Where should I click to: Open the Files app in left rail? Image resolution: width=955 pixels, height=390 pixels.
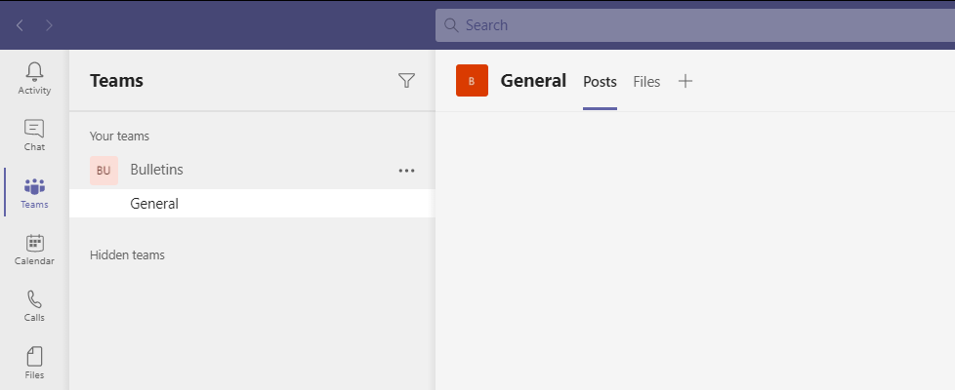(34, 362)
